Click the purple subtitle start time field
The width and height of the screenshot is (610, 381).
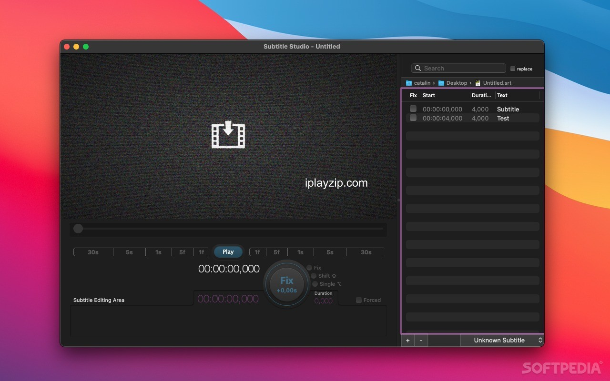point(228,299)
